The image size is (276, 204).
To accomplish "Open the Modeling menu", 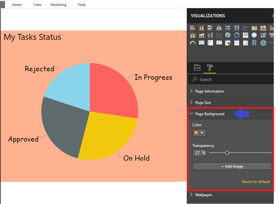I will pyautogui.click(x=58, y=5).
